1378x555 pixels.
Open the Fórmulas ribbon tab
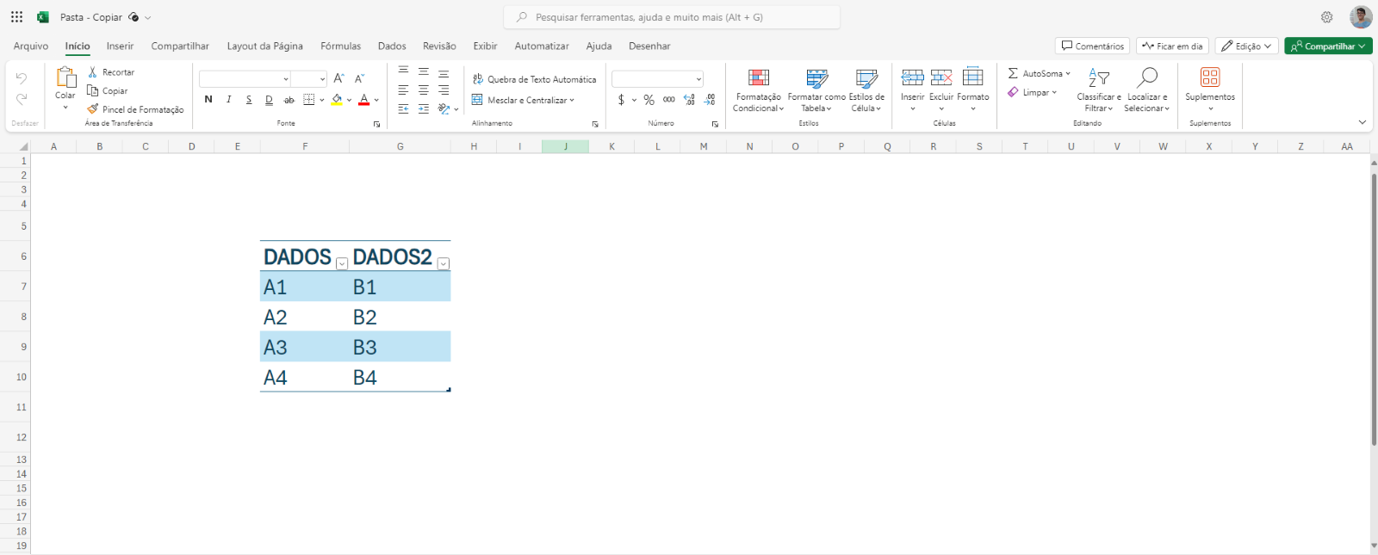tap(340, 46)
